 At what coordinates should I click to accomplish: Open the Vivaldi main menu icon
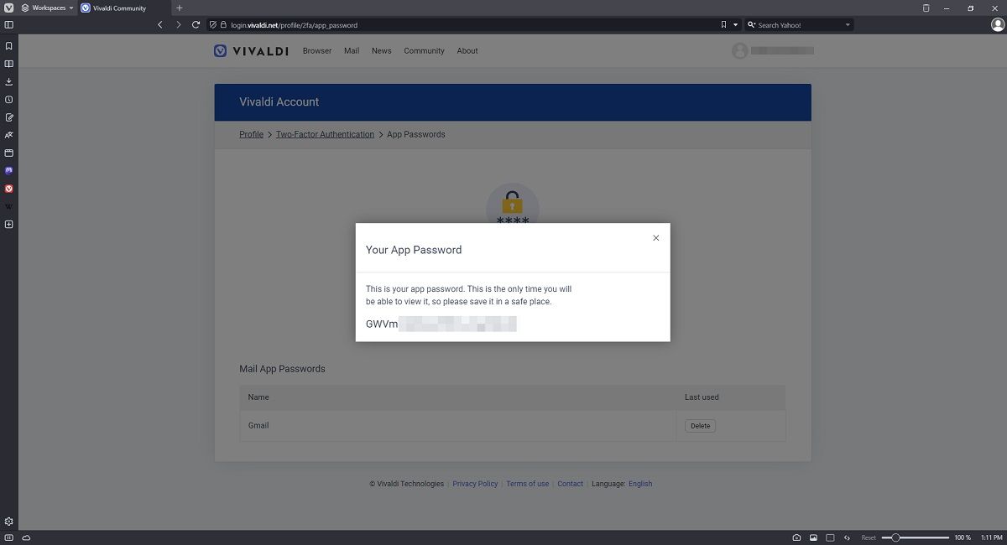(x=8, y=8)
